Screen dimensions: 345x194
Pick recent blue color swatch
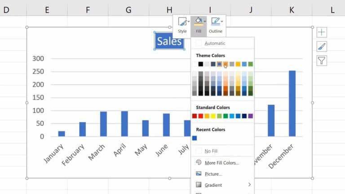195,138
